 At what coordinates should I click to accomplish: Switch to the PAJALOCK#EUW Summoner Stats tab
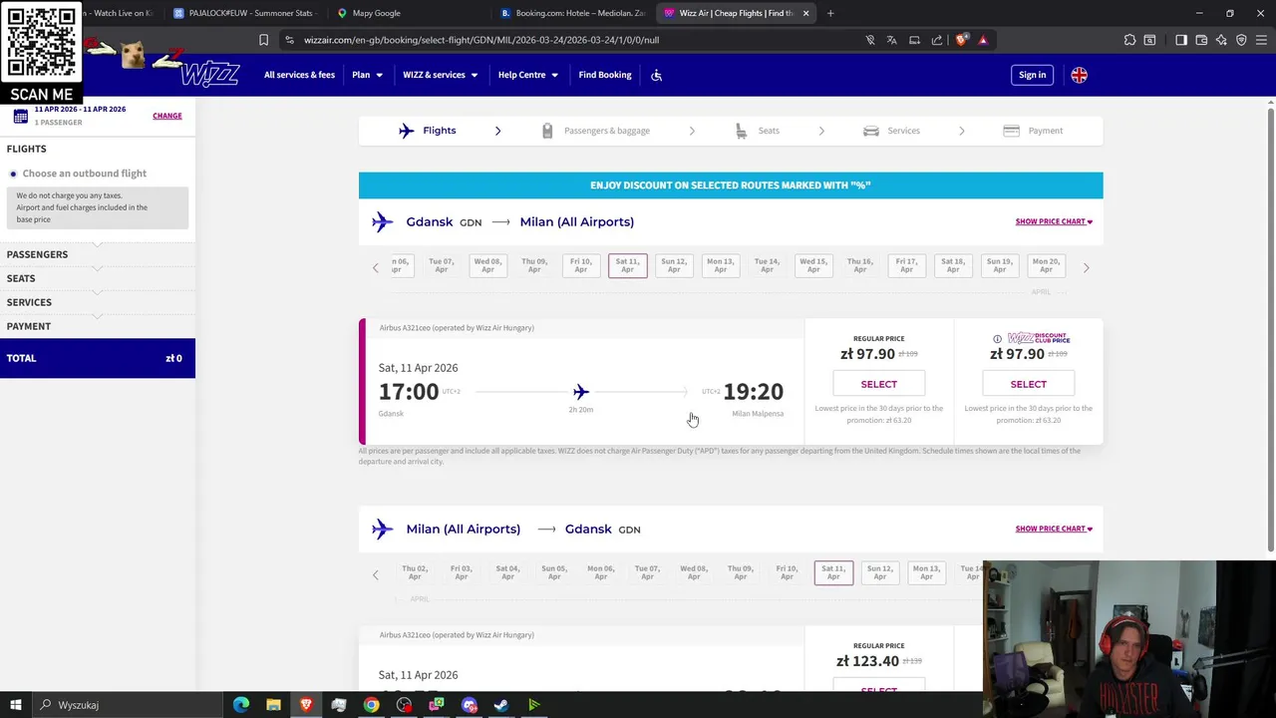(x=243, y=13)
